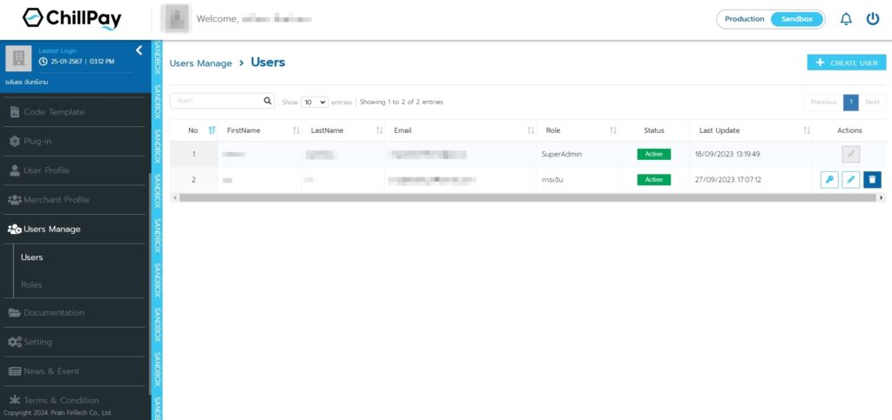Sort by Last Update column arrows
Image resolution: width=892 pixels, height=420 pixels.
[807, 130]
